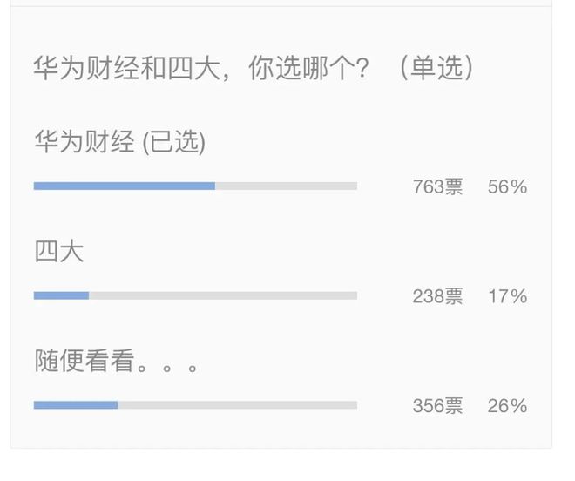This screenshot has width=575, height=481.
Task: Click the 26% percentage label
Action: [x=508, y=406]
